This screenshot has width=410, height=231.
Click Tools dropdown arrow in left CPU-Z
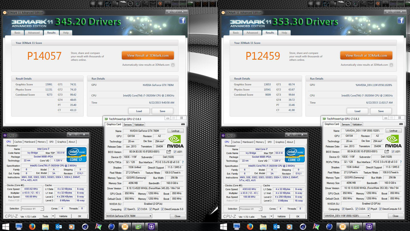tap(53, 216)
